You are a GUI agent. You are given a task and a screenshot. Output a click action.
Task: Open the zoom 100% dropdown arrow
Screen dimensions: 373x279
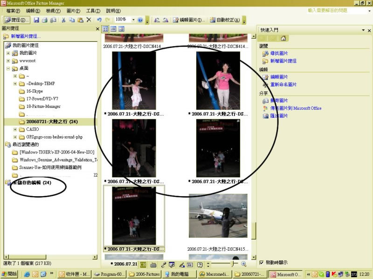pyautogui.click(x=133, y=20)
